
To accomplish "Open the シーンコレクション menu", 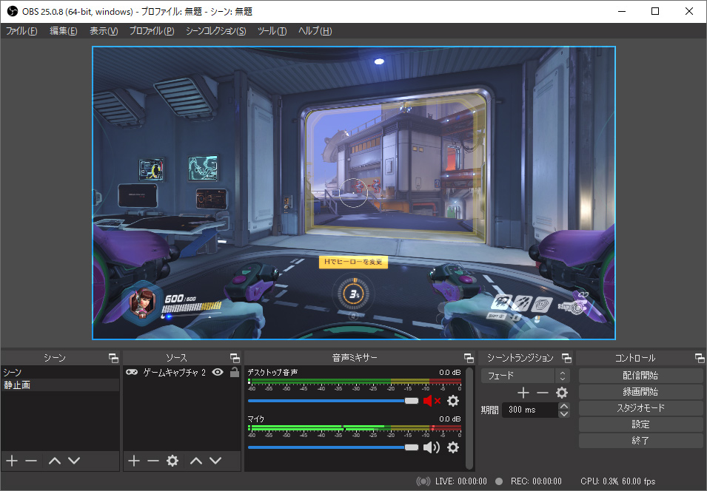I will pos(215,31).
